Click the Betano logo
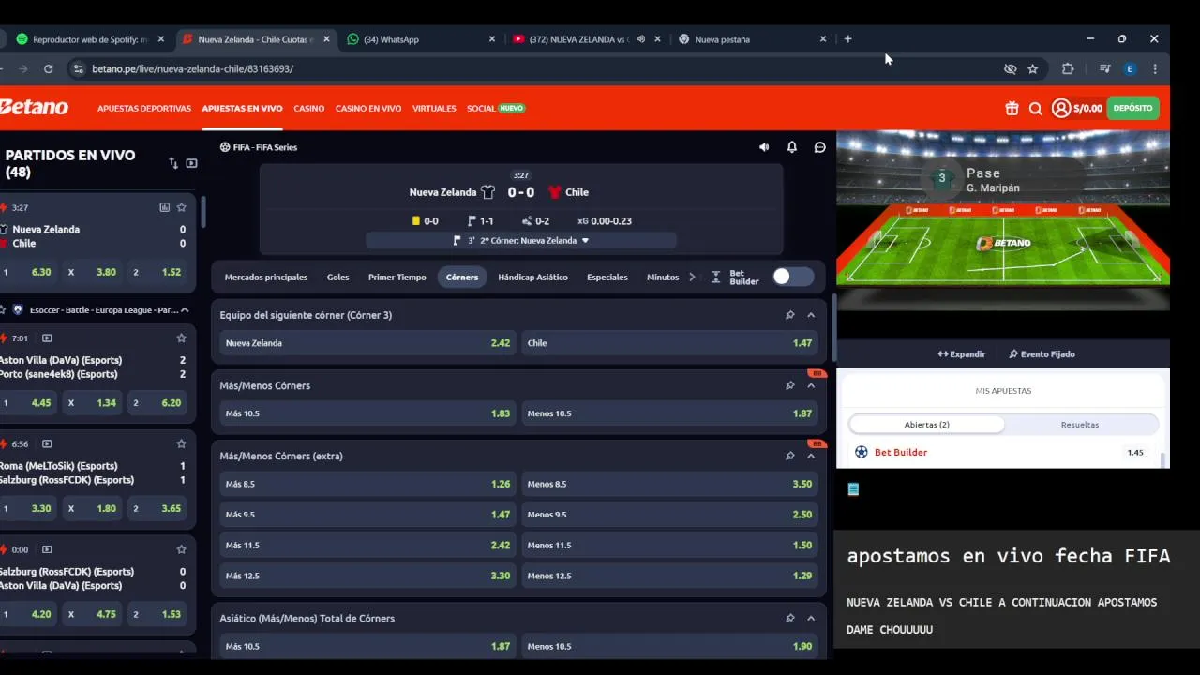1200x675 pixels. click(34, 108)
